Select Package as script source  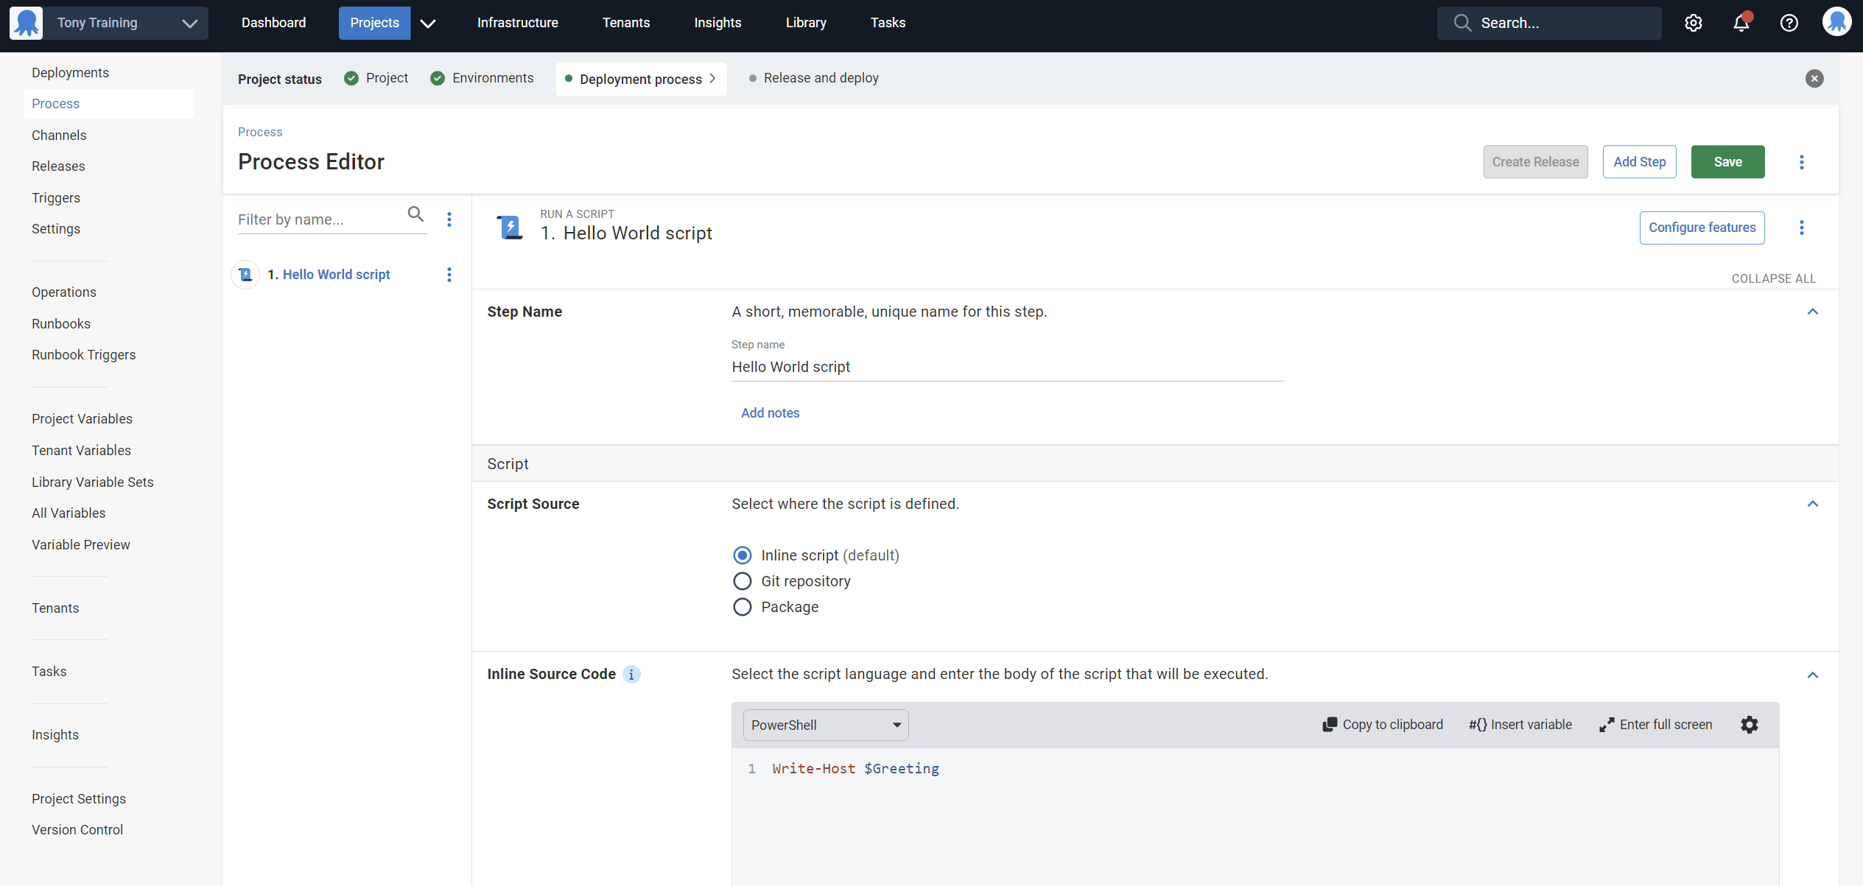(x=742, y=607)
